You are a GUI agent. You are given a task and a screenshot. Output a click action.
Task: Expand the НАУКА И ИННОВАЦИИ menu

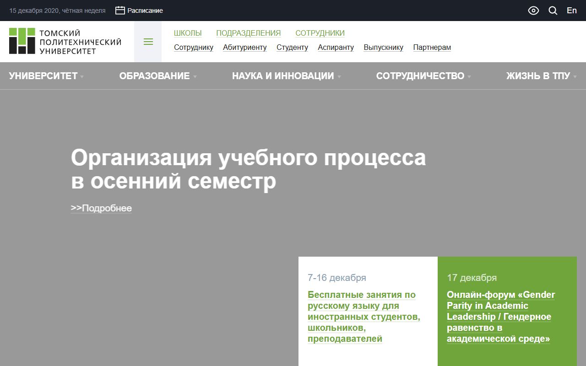coord(287,76)
